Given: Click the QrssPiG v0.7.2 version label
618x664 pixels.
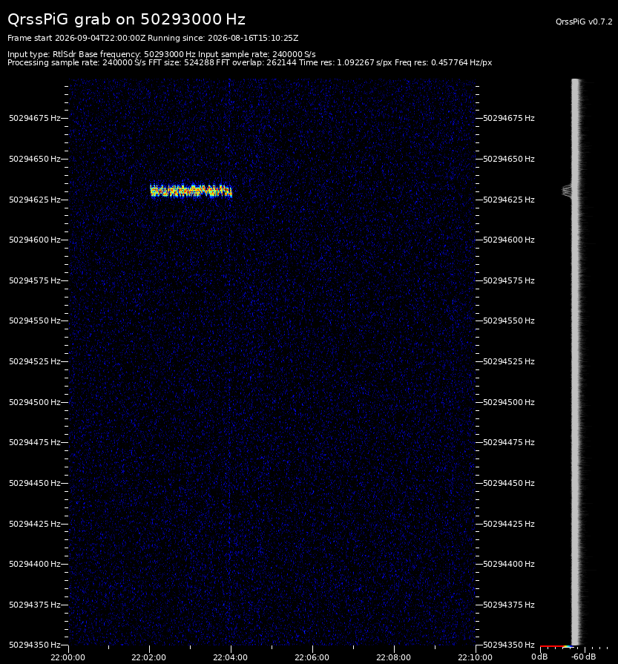Looking at the screenshot, I should coord(584,22).
